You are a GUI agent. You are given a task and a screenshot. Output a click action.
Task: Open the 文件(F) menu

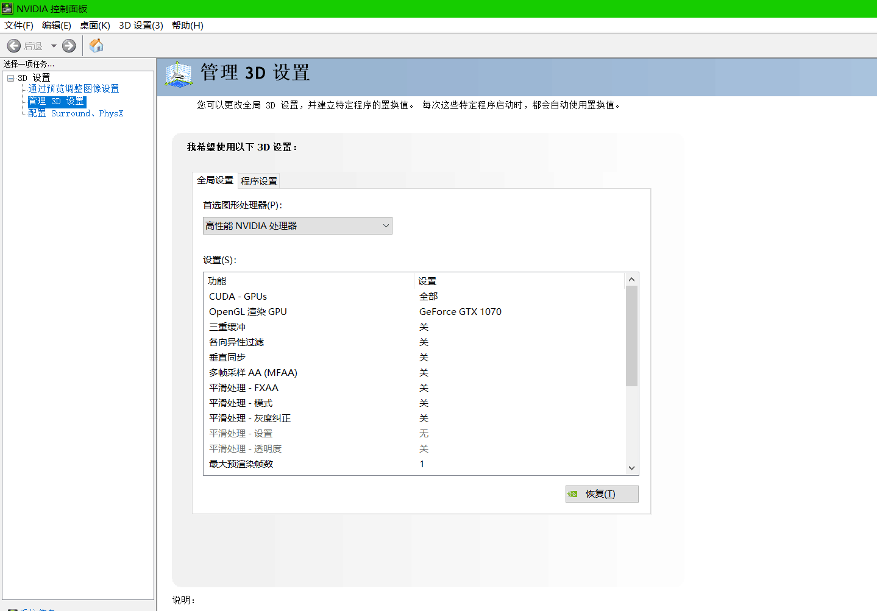[x=19, y=26]
